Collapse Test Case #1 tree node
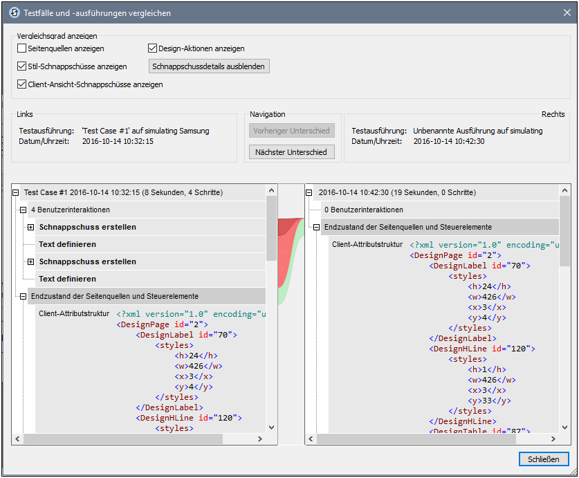 click(x=17, y=192)
